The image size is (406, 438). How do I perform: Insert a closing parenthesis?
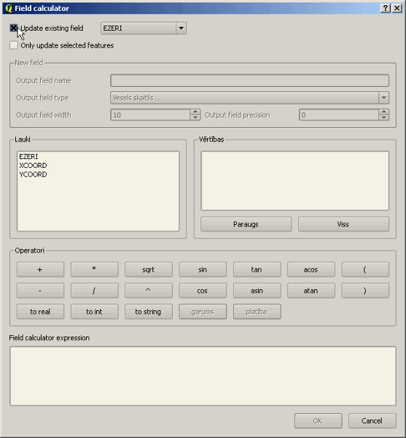point(365,291)
